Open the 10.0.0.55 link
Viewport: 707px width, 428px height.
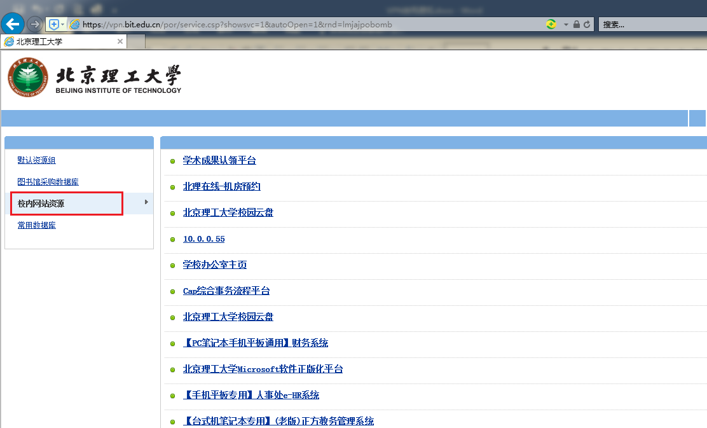204,238
